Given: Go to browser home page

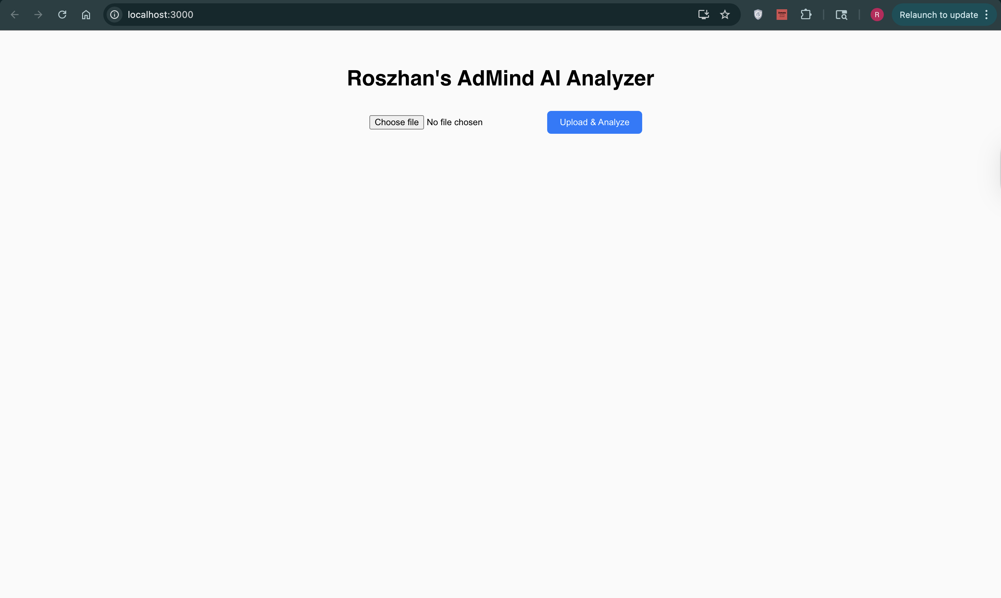Looking at the screenshot, I should (86, 15).
